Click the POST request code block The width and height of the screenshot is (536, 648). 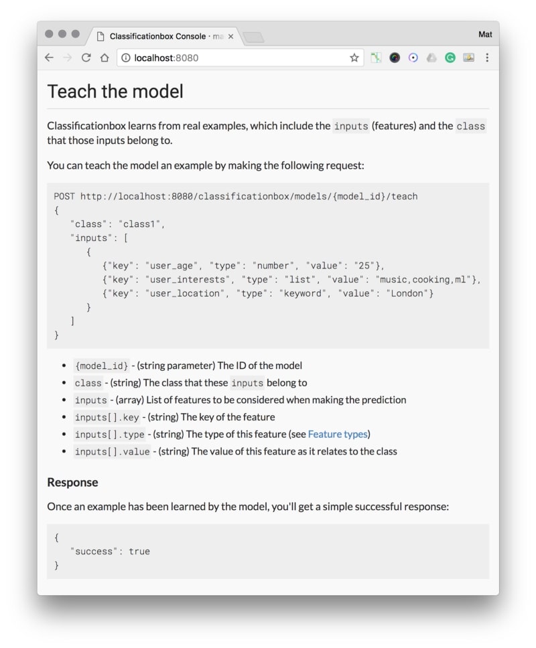click(268, 265)
